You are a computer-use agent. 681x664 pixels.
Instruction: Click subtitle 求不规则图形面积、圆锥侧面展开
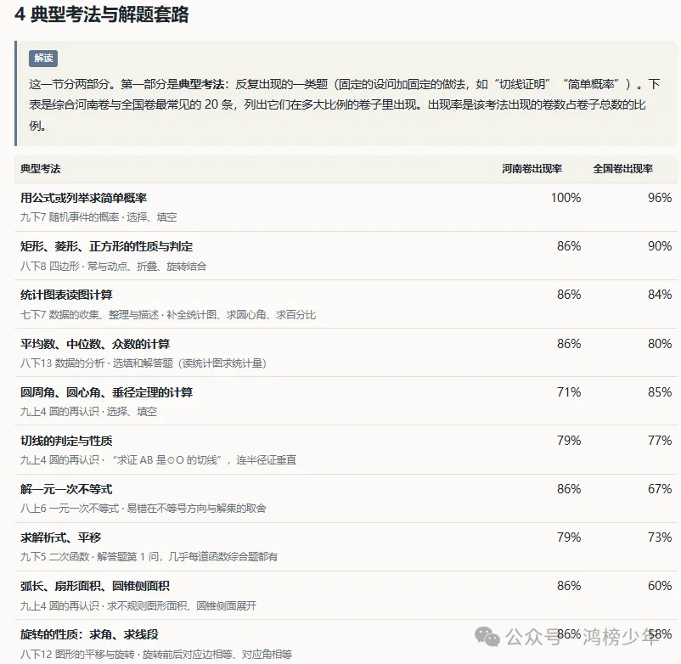tap(182, 605)
